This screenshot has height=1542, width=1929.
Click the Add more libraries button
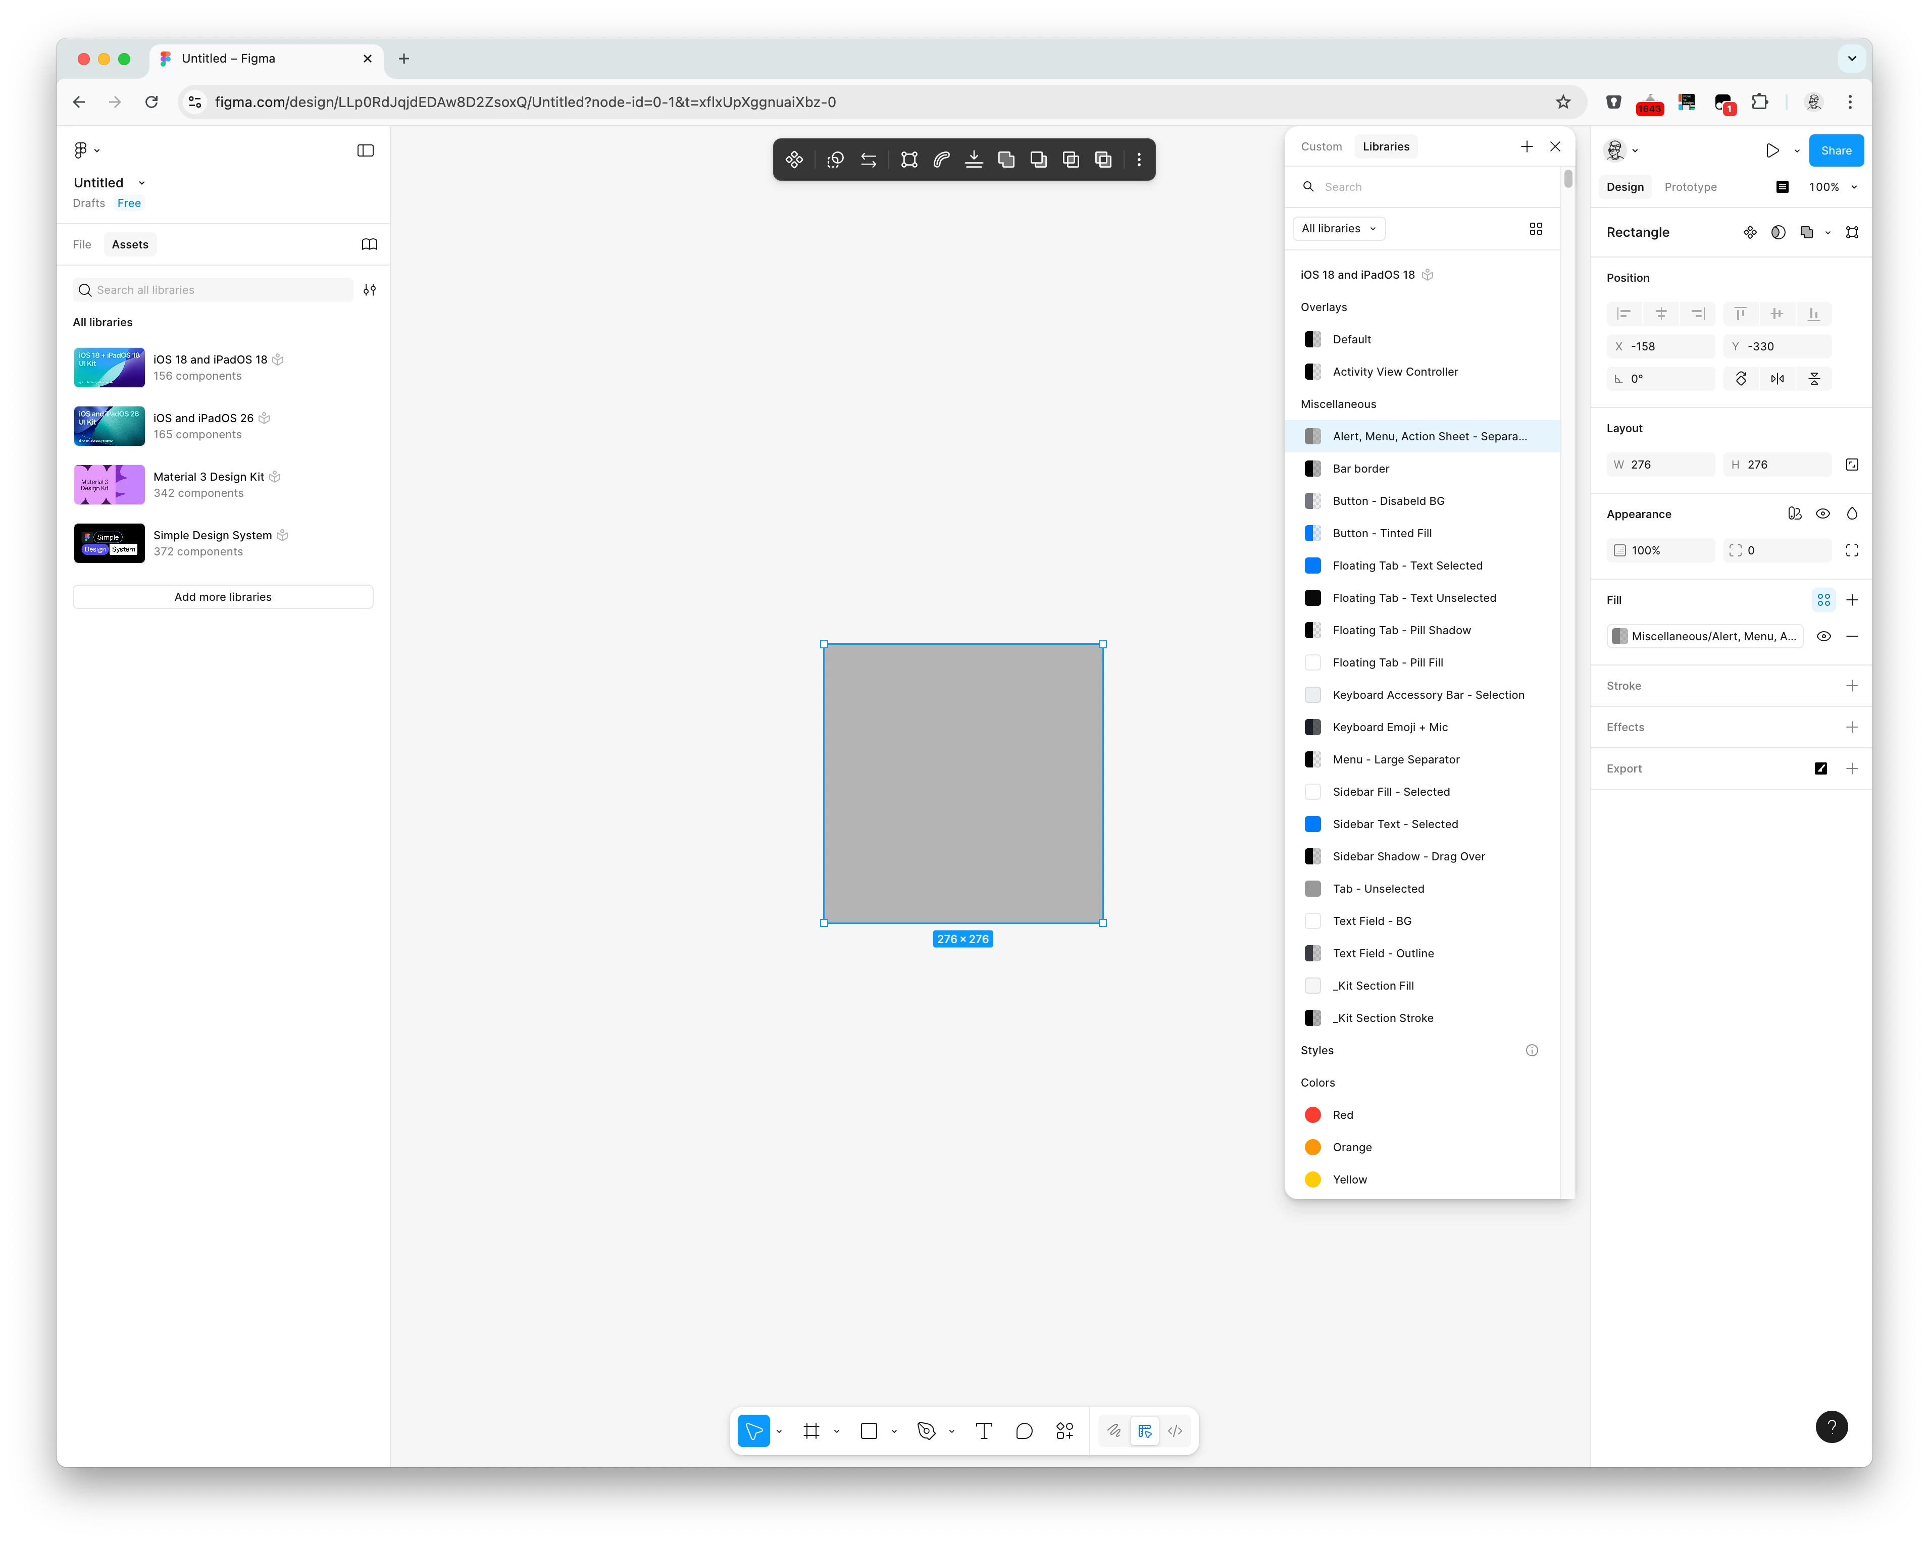(x=223, y=597)
